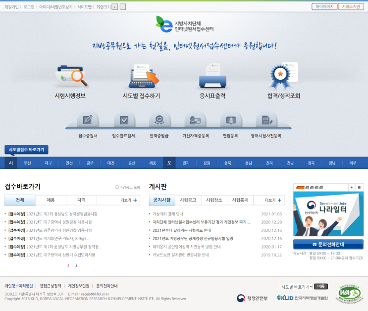Select 인천 in region bar
The height and width of the screenshot is (311, 368).
coord(69,163)
